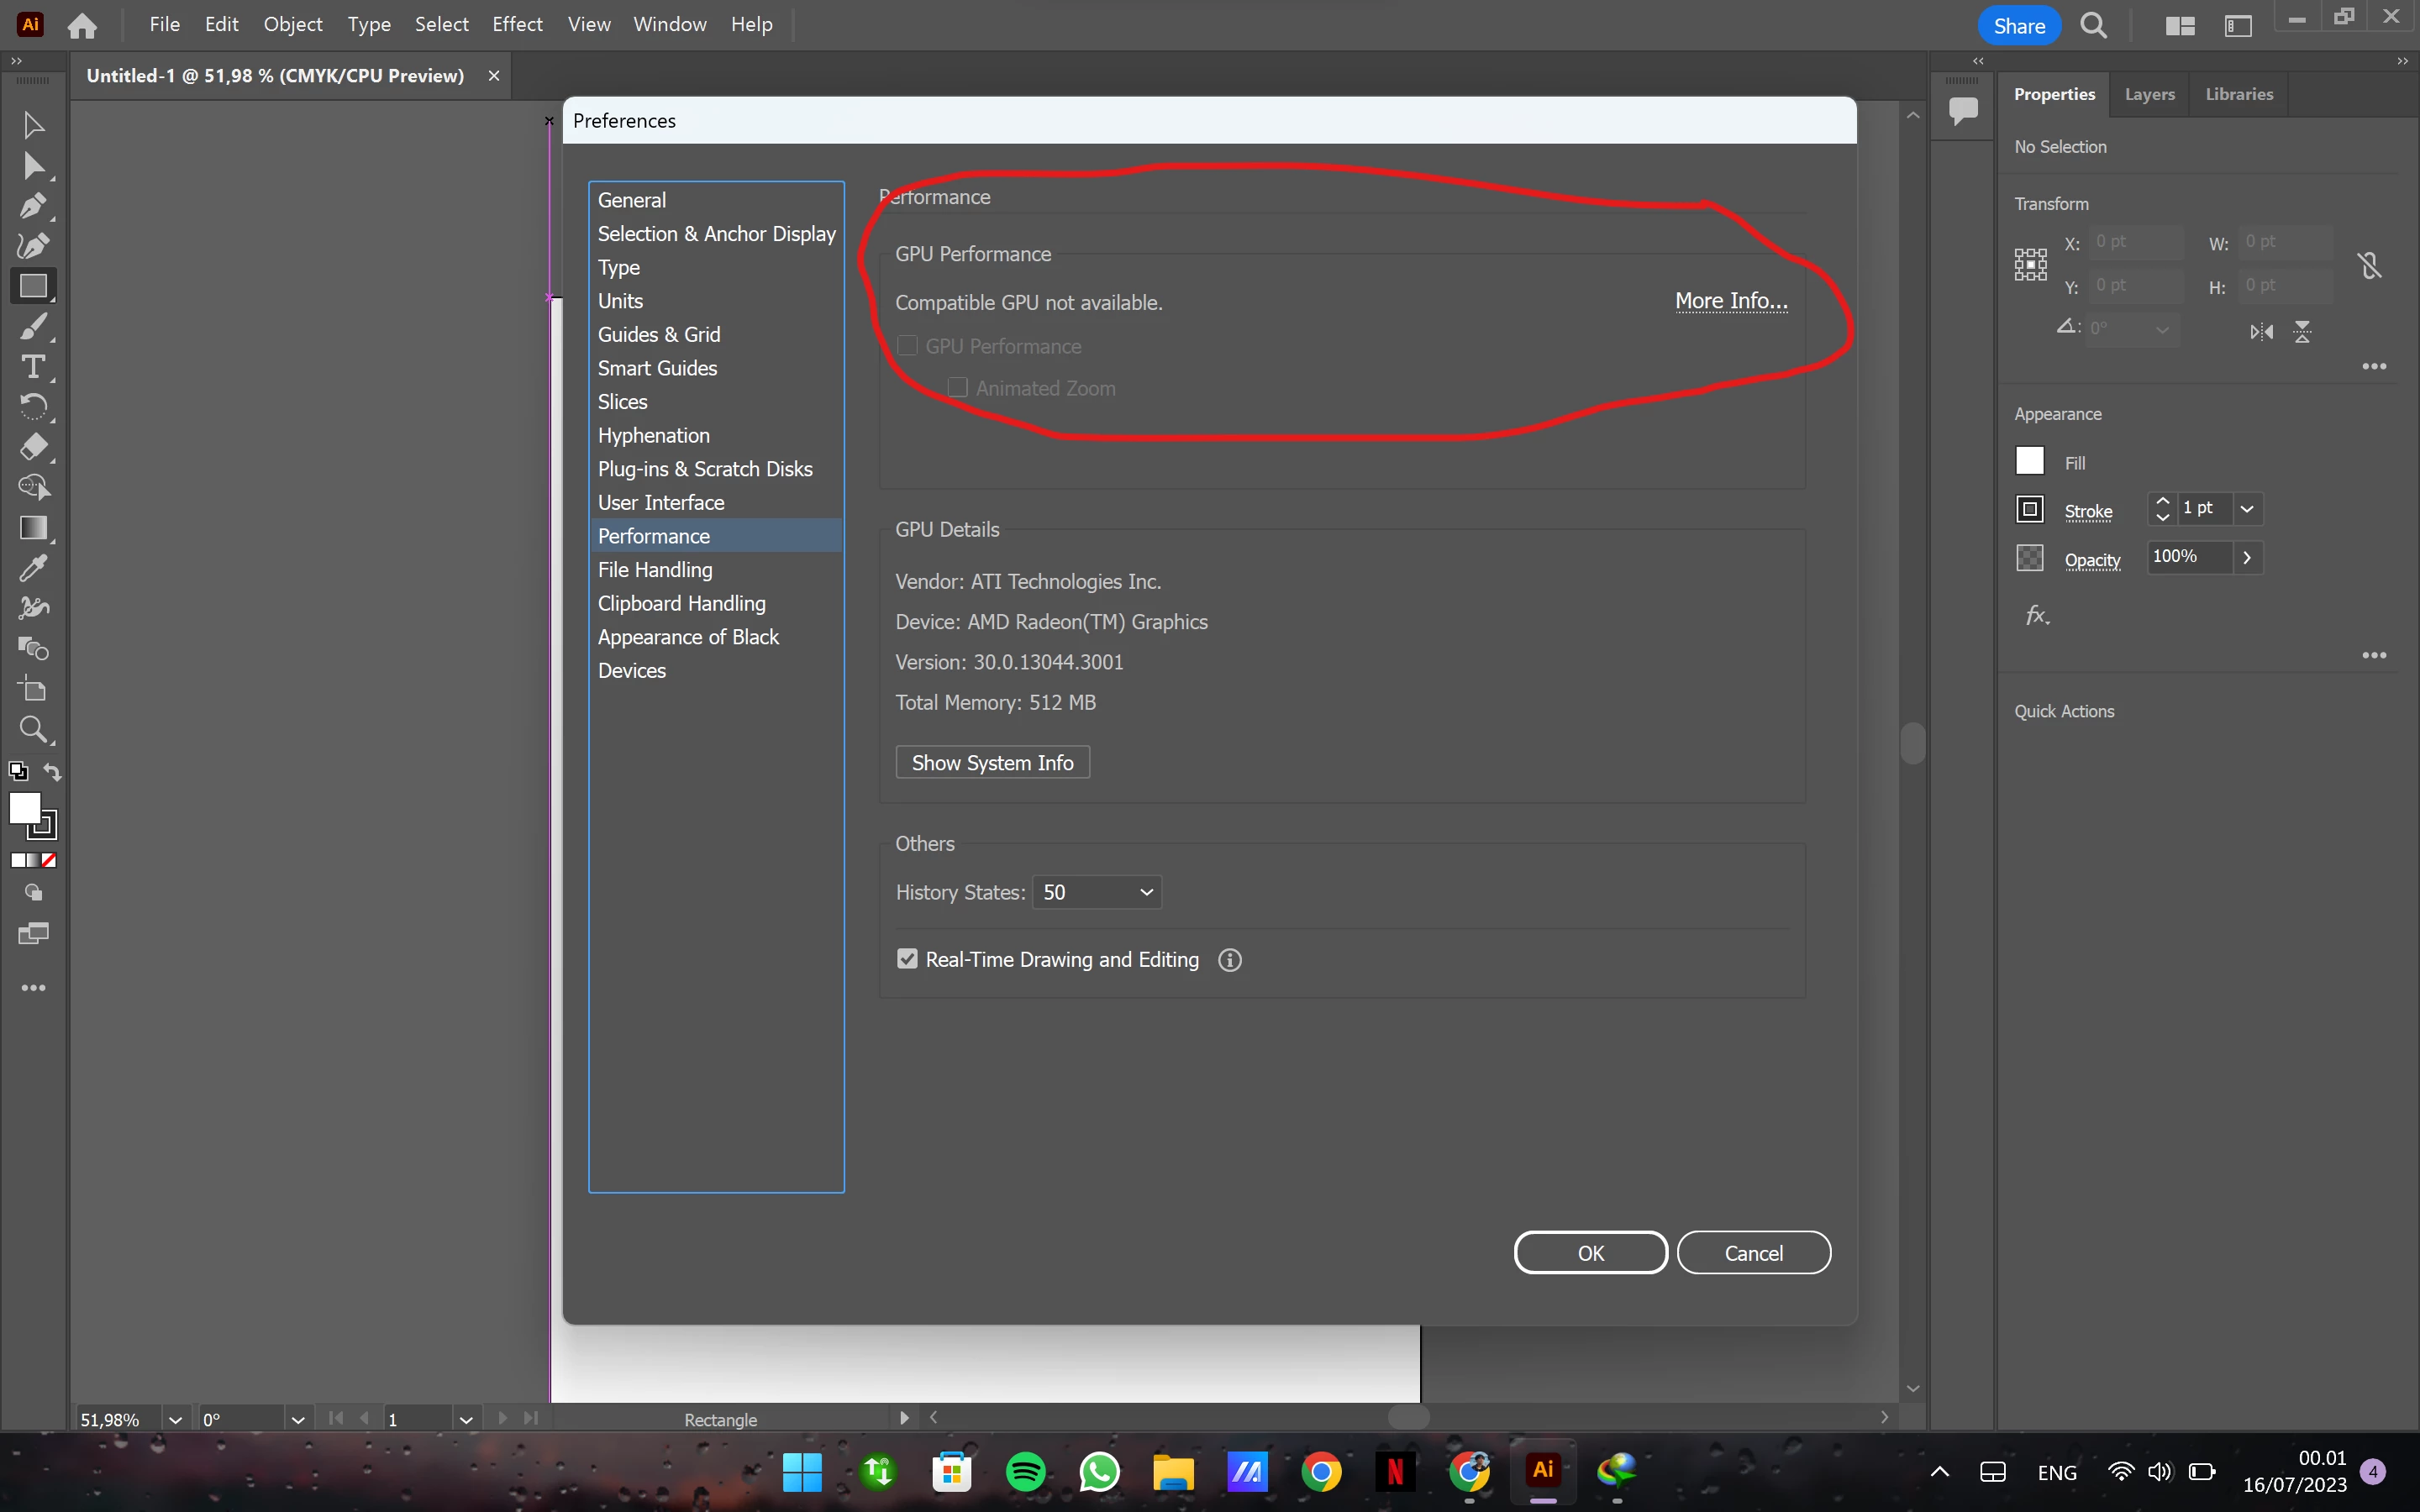Image resolution: width=2420 pixels, height=1512 pixels.
Task: Toggle the Animated Zoom checkbox
Action: (957, 388)
